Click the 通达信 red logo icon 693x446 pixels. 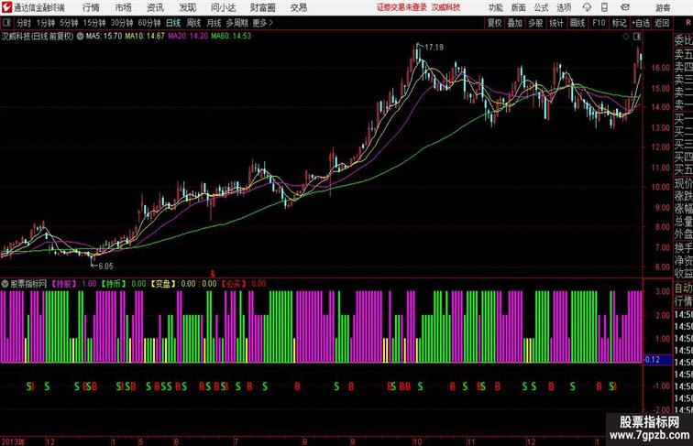7,7
